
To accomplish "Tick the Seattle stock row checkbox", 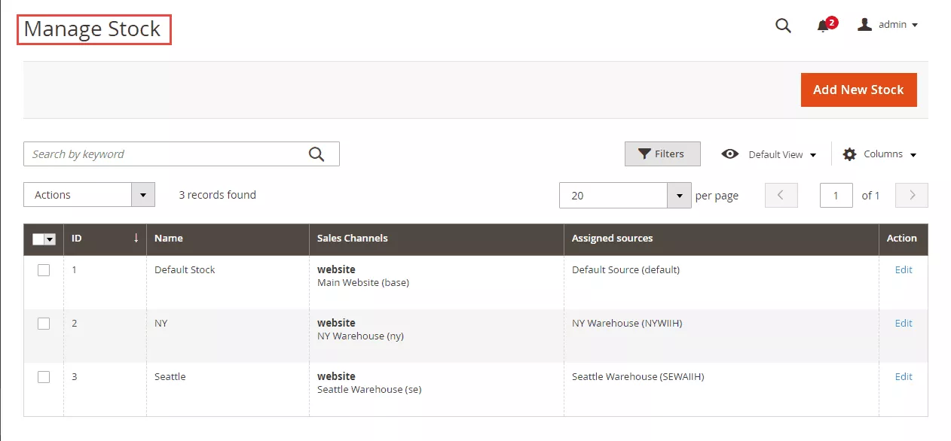I will (44, 377).
